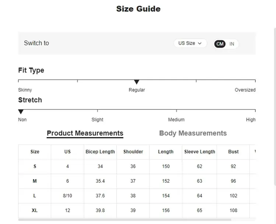Click the Bicep Length column header
The width and height of the screenshot is (276, 224).
(100, 152)
